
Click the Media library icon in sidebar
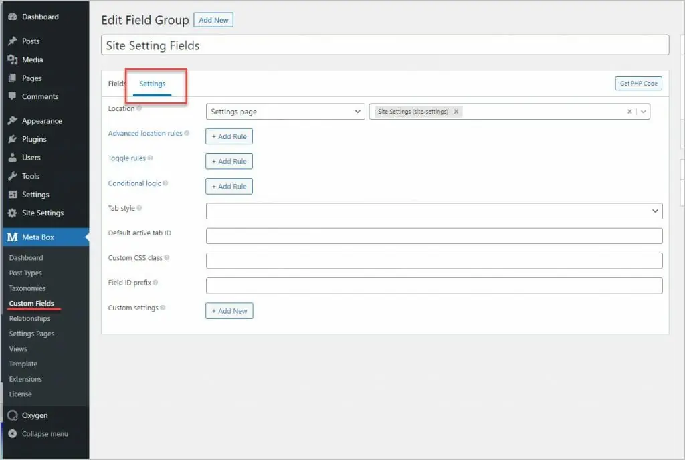point(12,60)
